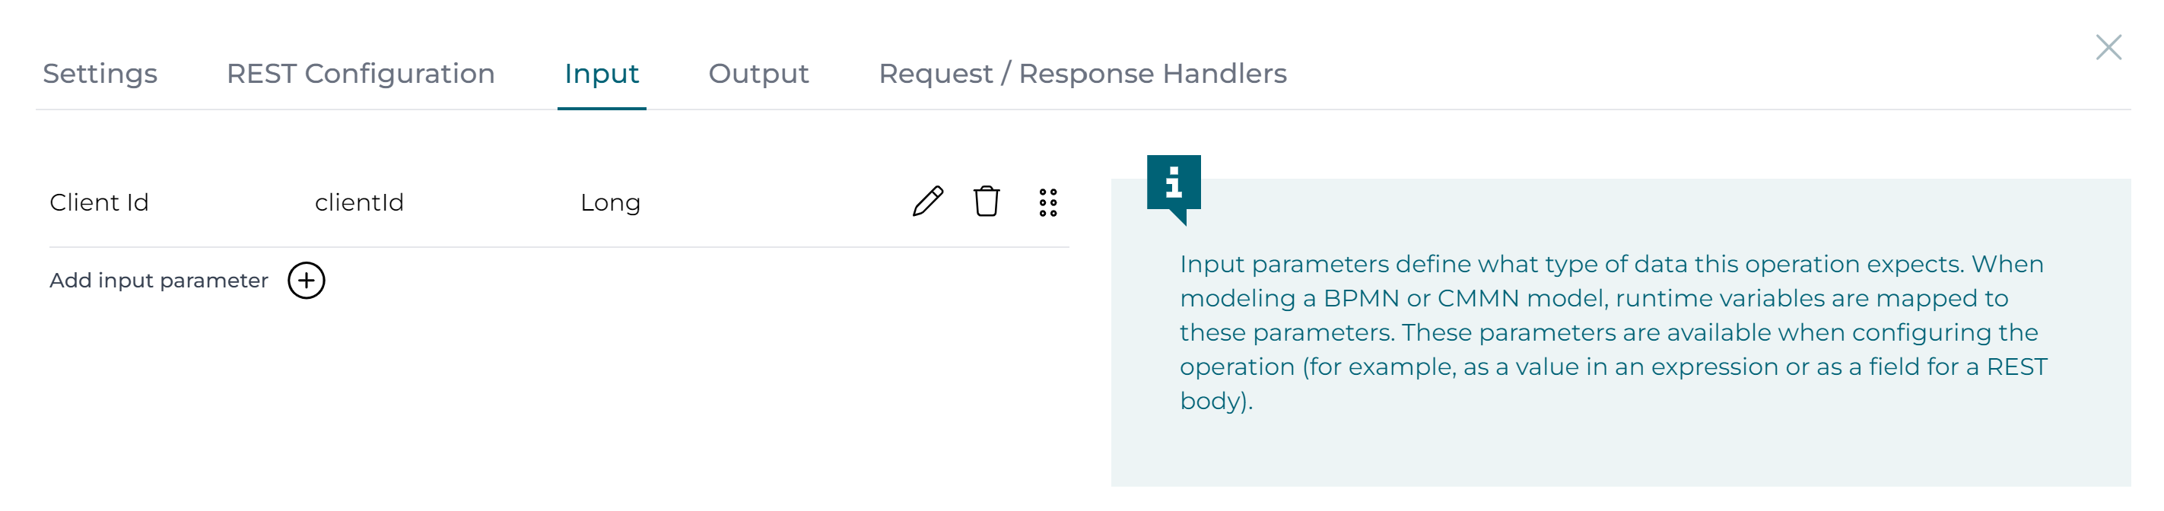
Task: Close the dialog with the X icon
Action: pyautogui.click(x=2108, y=47)
